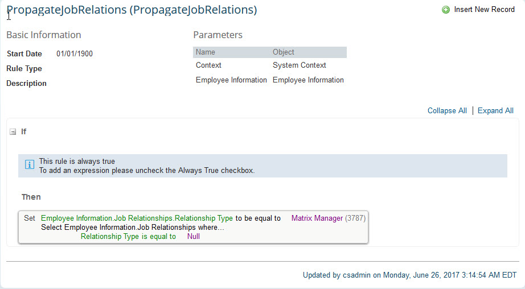Image resolution: width=525 pixels, height=289 pixels.
Task: Click the Set statement box in Then section
Action: click(193, 227)
